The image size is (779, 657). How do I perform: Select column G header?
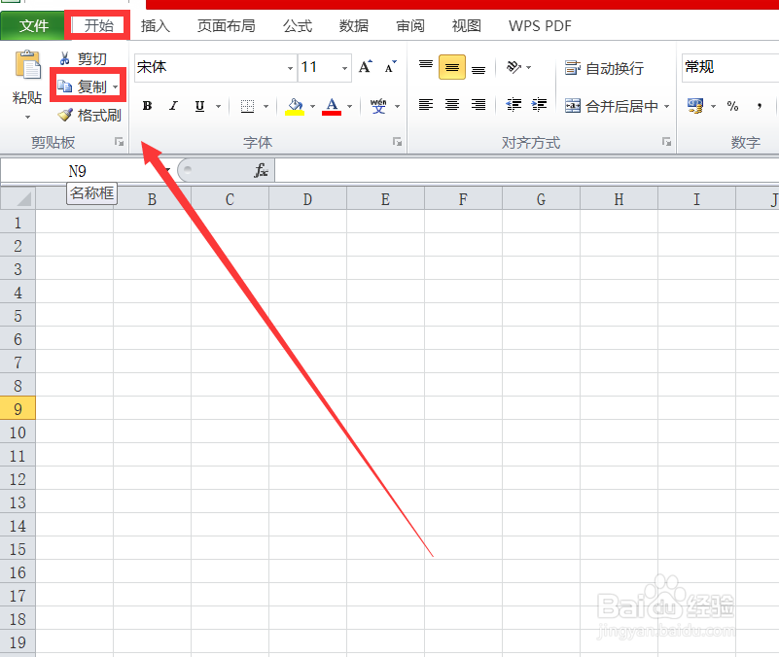tap(541, 199)
